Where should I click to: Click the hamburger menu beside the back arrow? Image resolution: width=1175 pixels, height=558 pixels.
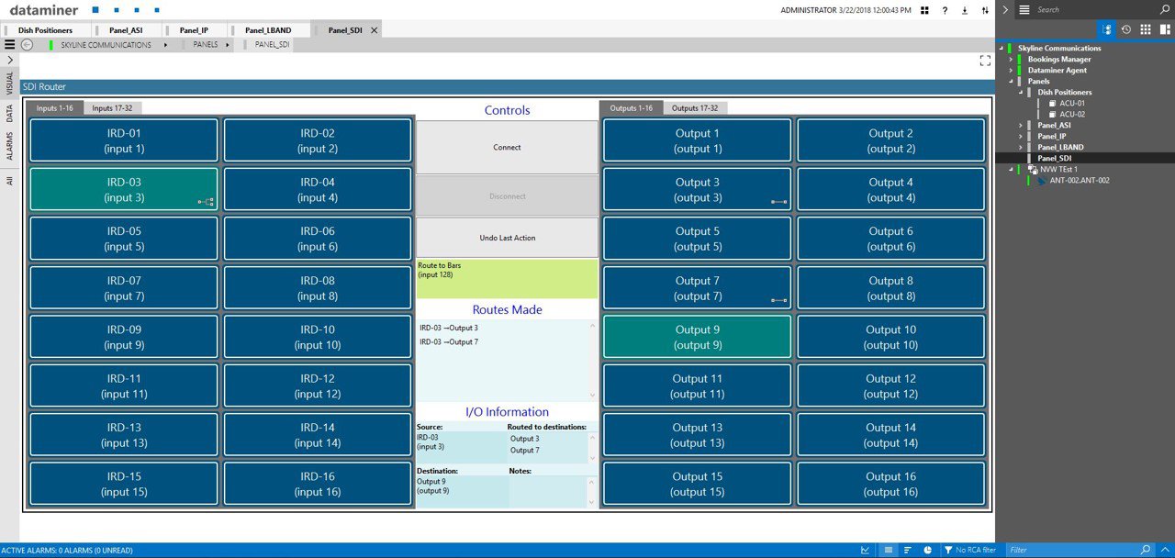pos(9,44)
